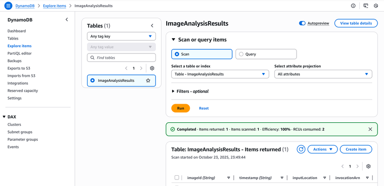The height and width of the screenshot is (186, 384).
Task: Favorite the ImageAnalysisResults table star
Action: tap(148, 80)
